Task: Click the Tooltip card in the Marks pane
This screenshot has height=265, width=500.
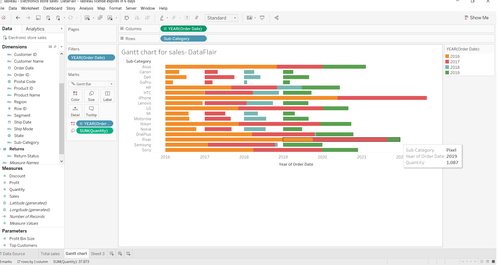Action: [x=91, y=111]
